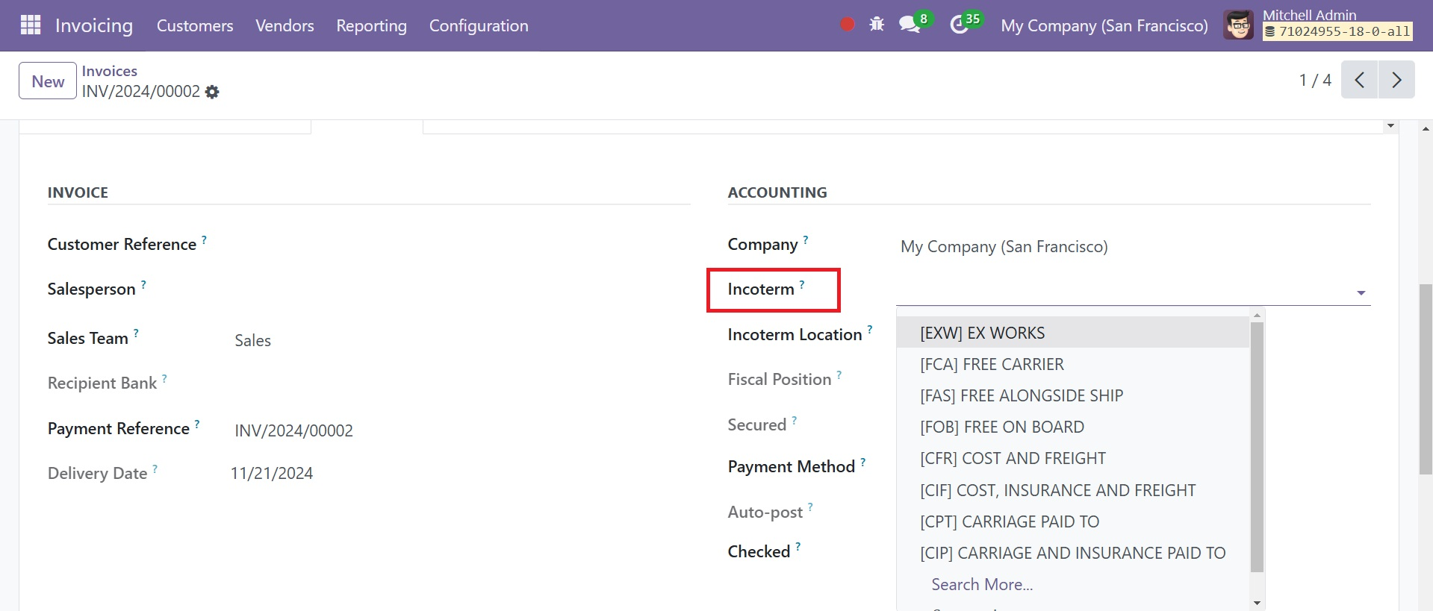Click the INV/2024/00002 breadcrumb title
Viewport: 1433px width, 611px height.
tap(141, 91)
